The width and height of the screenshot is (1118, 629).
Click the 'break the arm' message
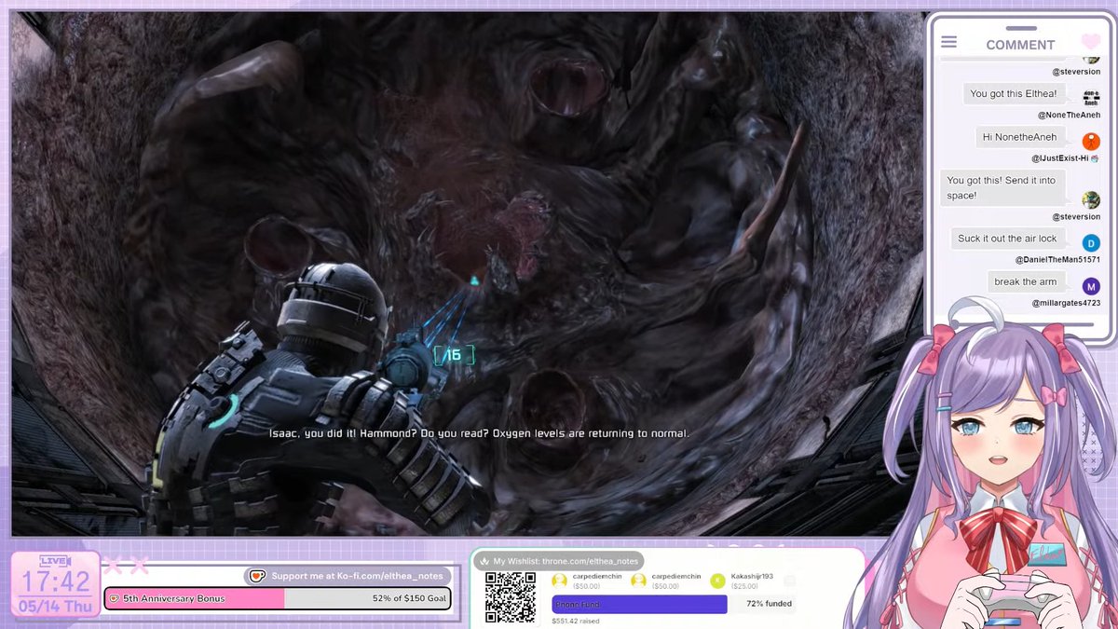[x=1026, y=281]
